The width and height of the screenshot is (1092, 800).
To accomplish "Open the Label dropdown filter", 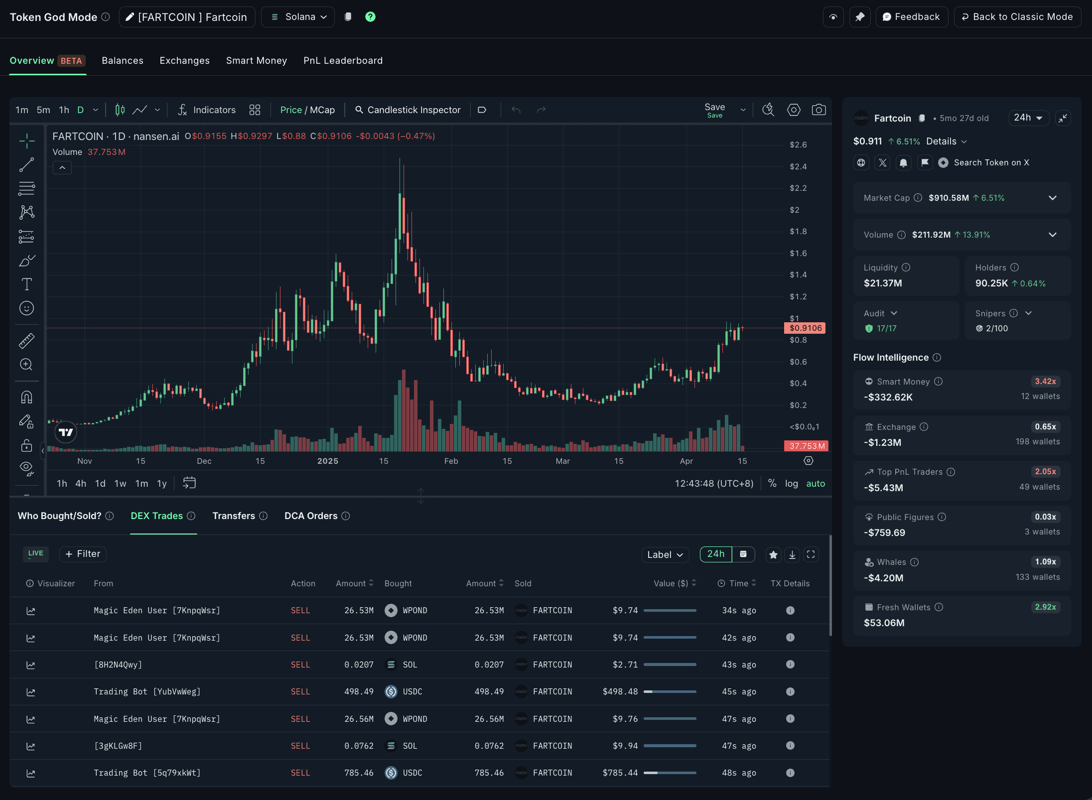I will pyautogui.click(x=665, y=554).
